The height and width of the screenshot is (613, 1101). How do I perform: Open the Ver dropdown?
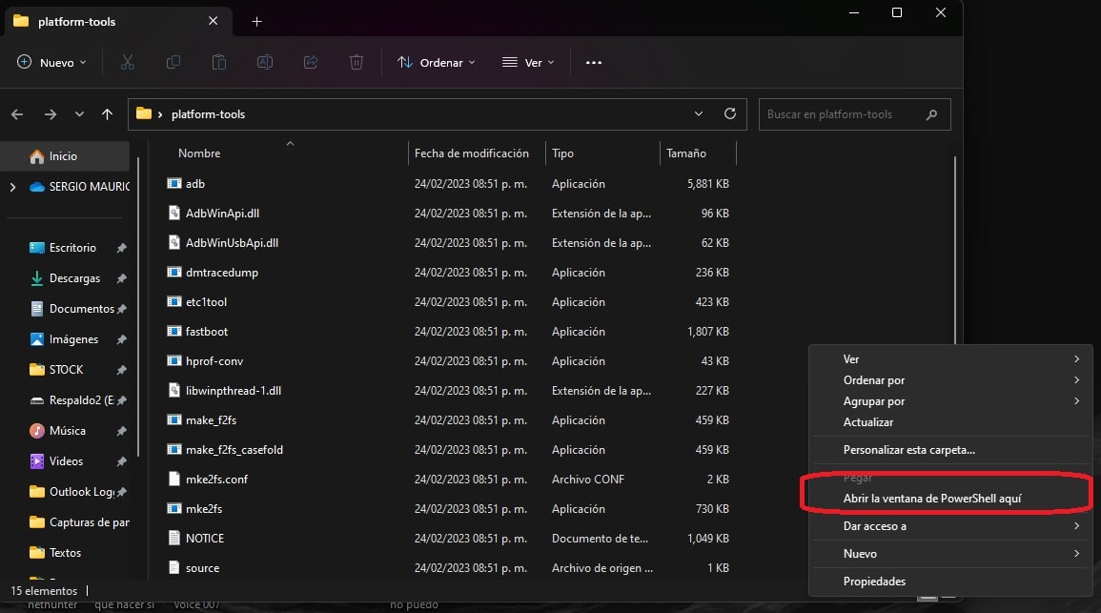(x=527, y=62)
